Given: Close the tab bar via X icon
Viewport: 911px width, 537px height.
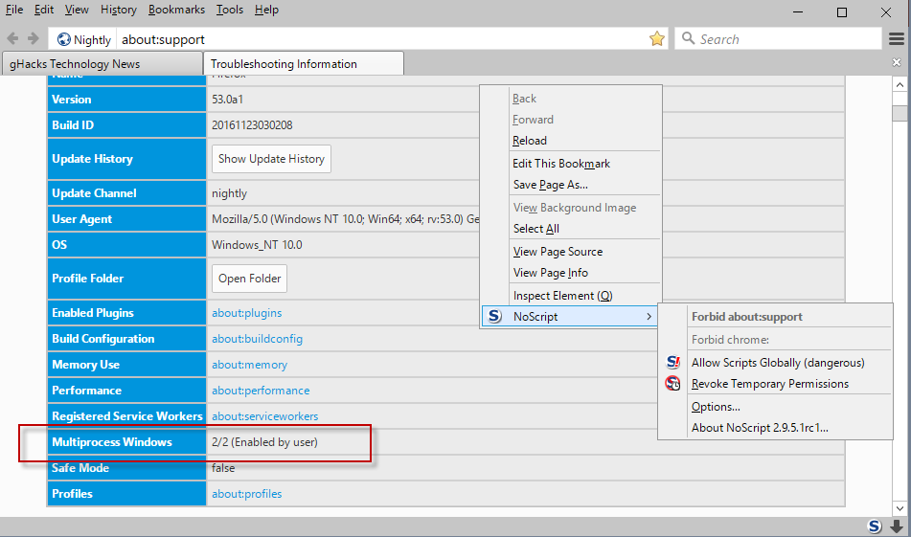Looking at the screenshot, I should (897, 62).
